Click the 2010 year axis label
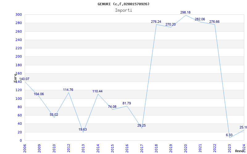The width and height of the screenshot is (247, 154). click(54, 148)
